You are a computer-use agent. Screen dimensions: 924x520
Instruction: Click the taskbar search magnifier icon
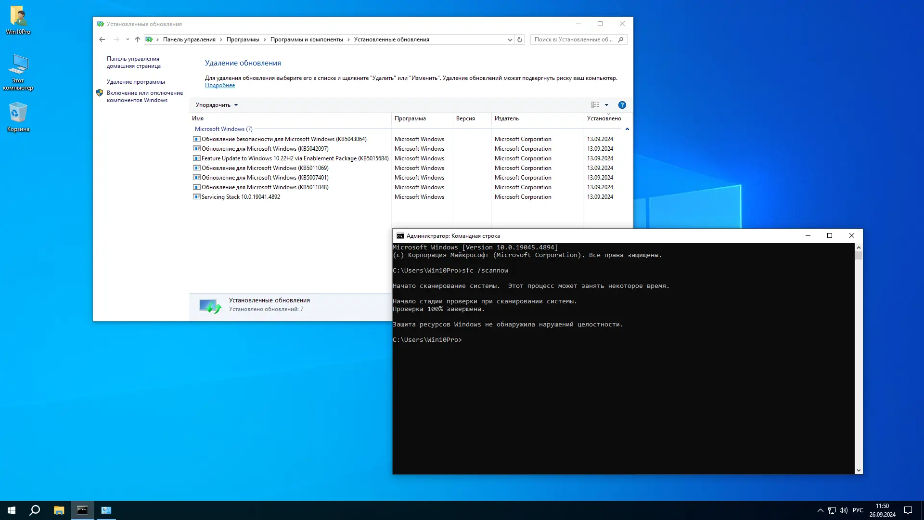pyautogui.click(x=35, y=510)
